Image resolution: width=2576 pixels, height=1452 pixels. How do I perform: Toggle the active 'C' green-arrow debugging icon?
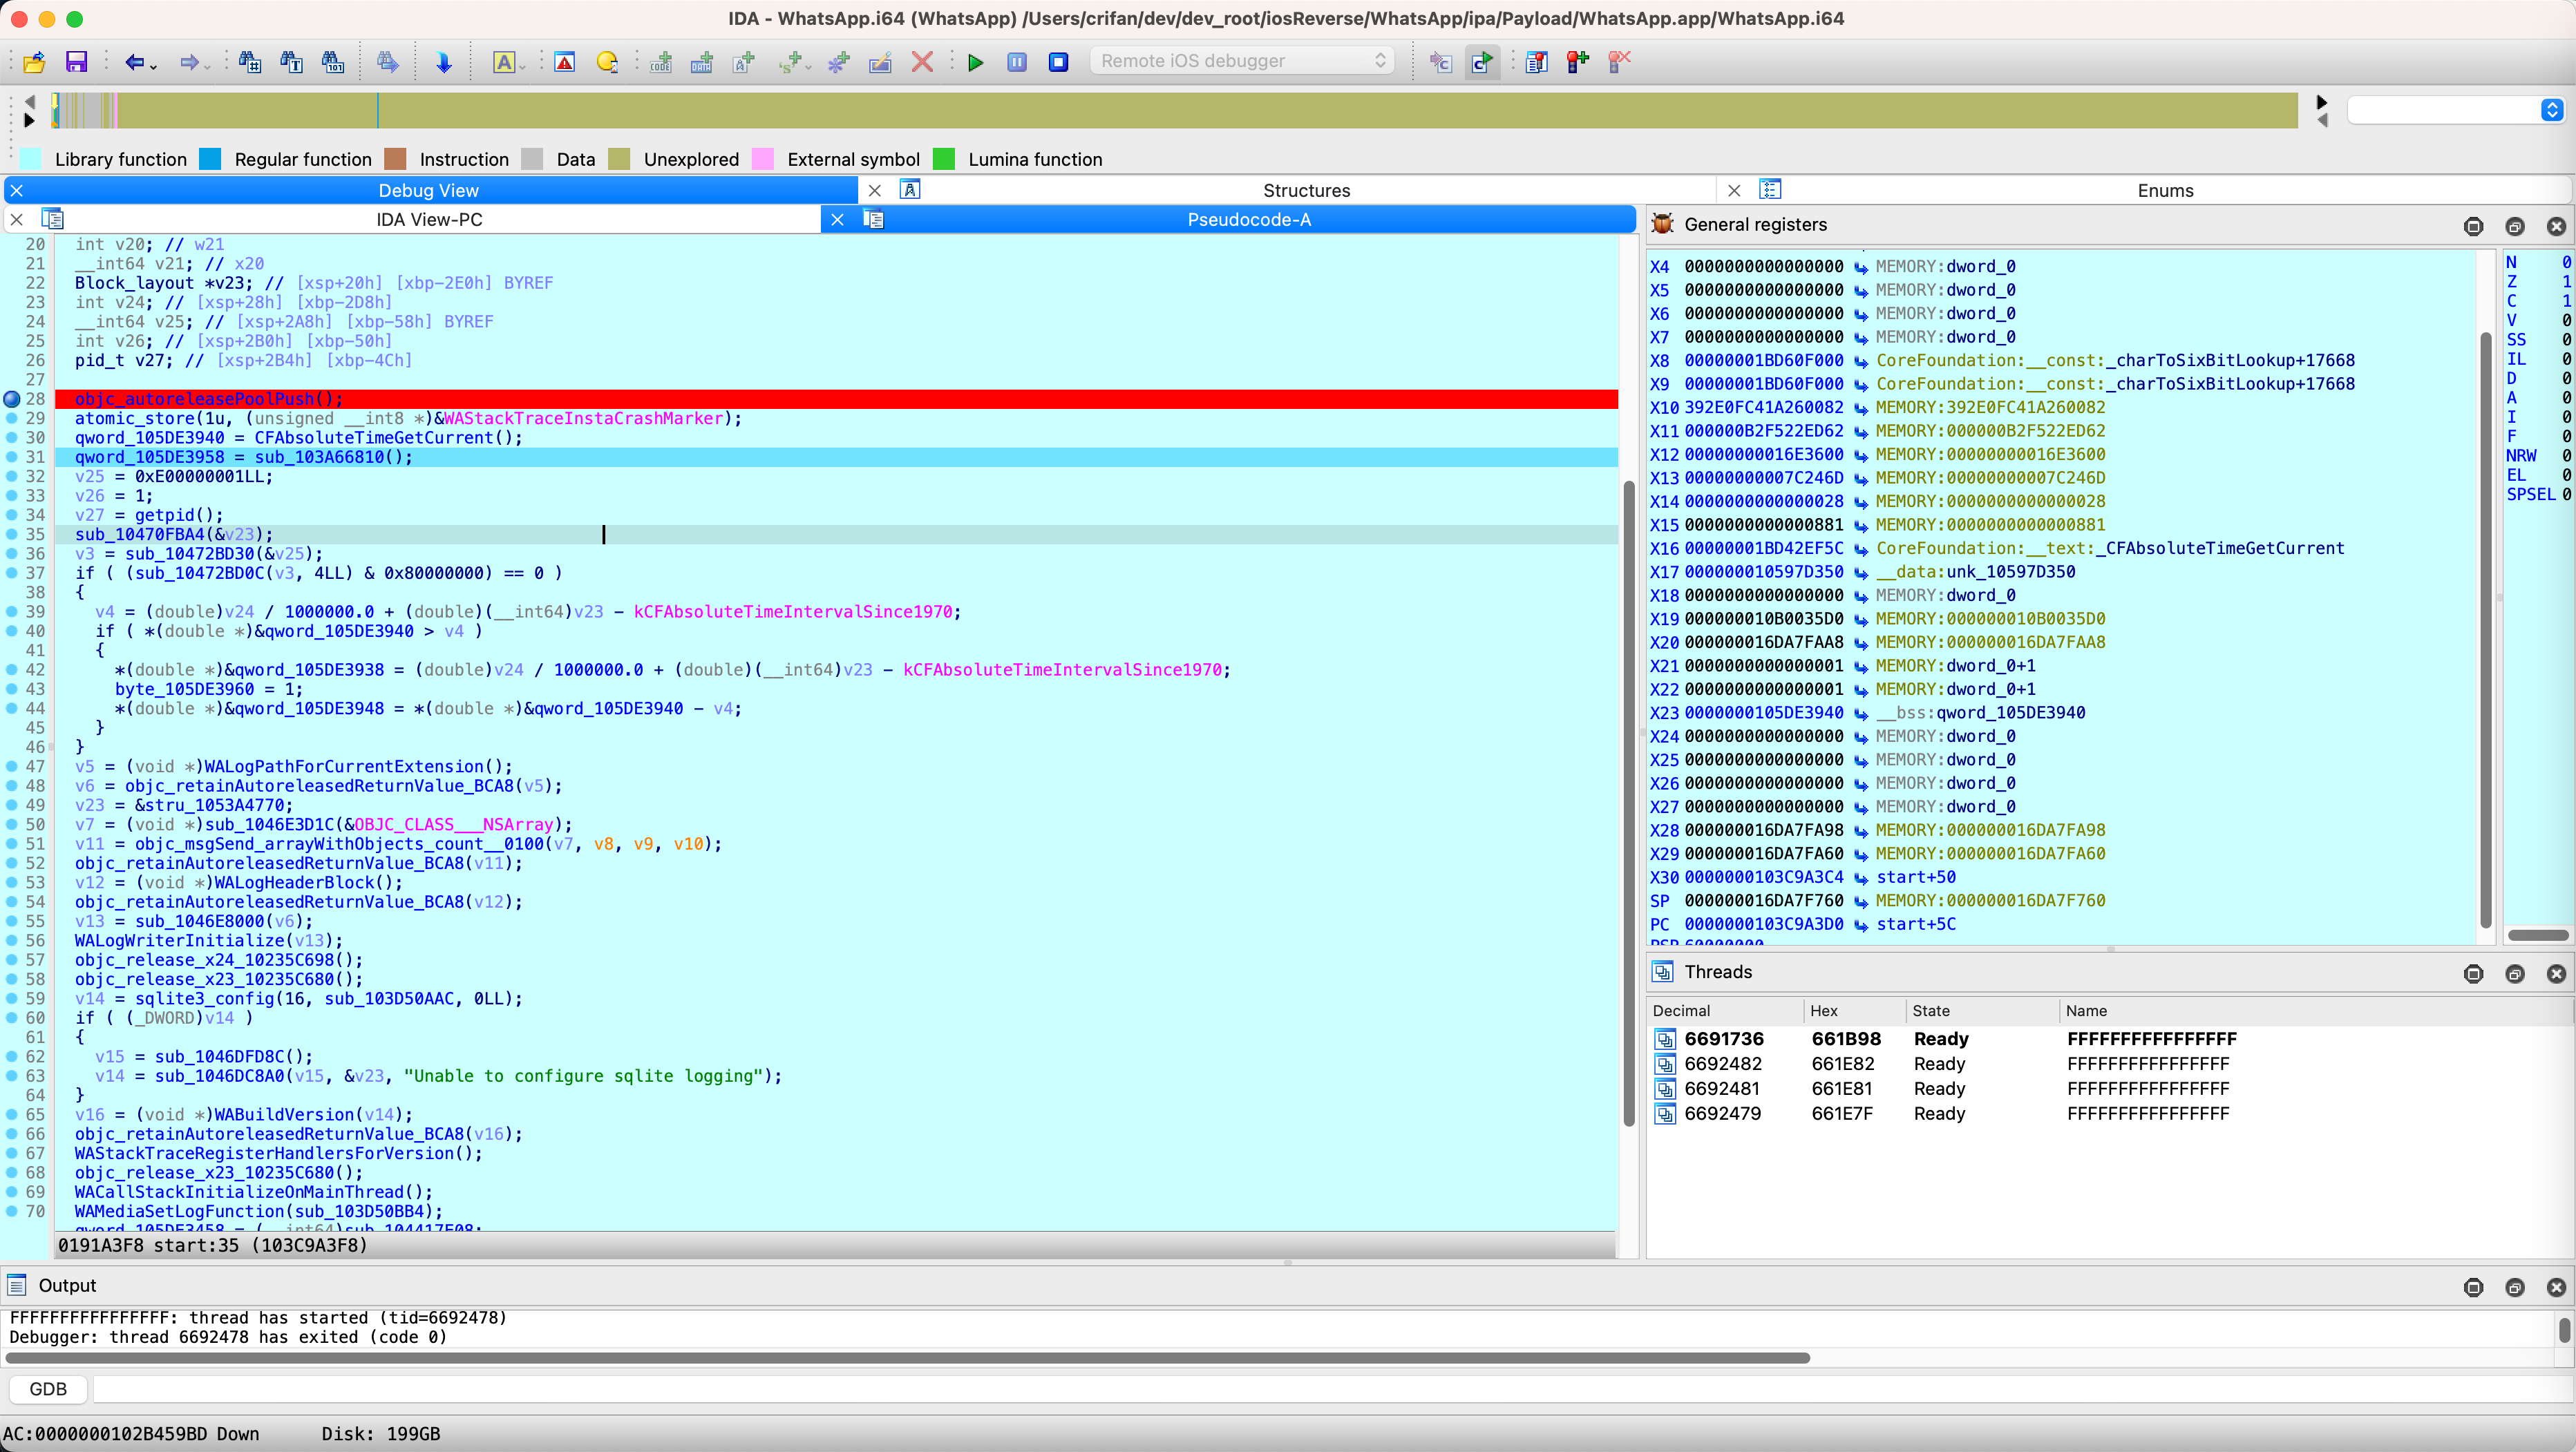coord(1482,62)
